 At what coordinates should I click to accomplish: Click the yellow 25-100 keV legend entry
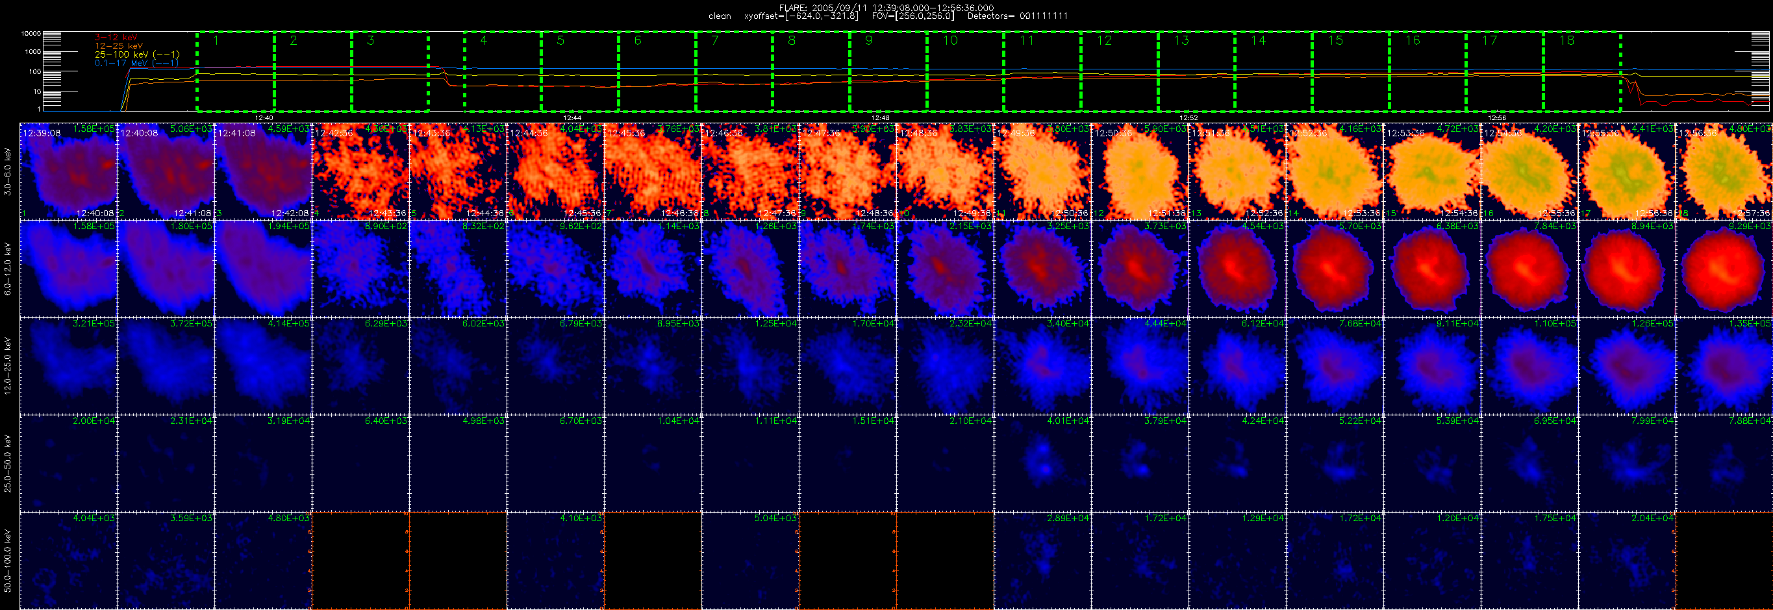tap(137, 55)
